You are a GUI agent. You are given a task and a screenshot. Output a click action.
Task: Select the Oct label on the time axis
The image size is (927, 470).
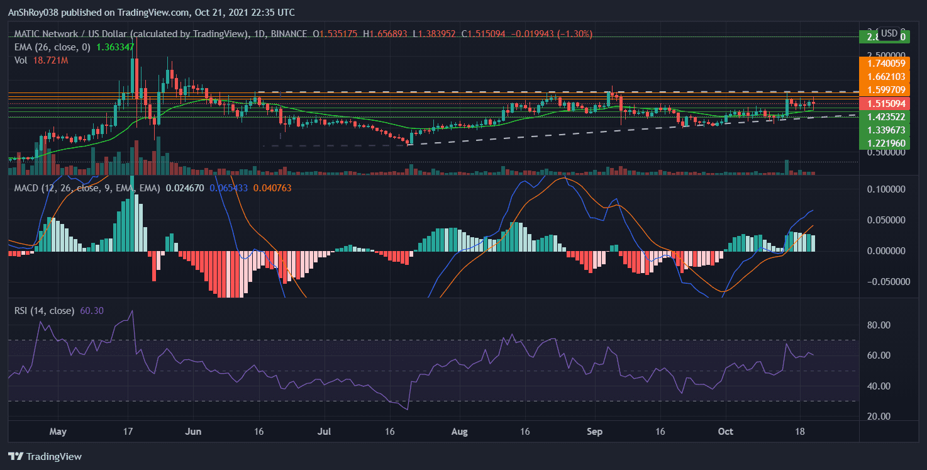click(725, 432)
